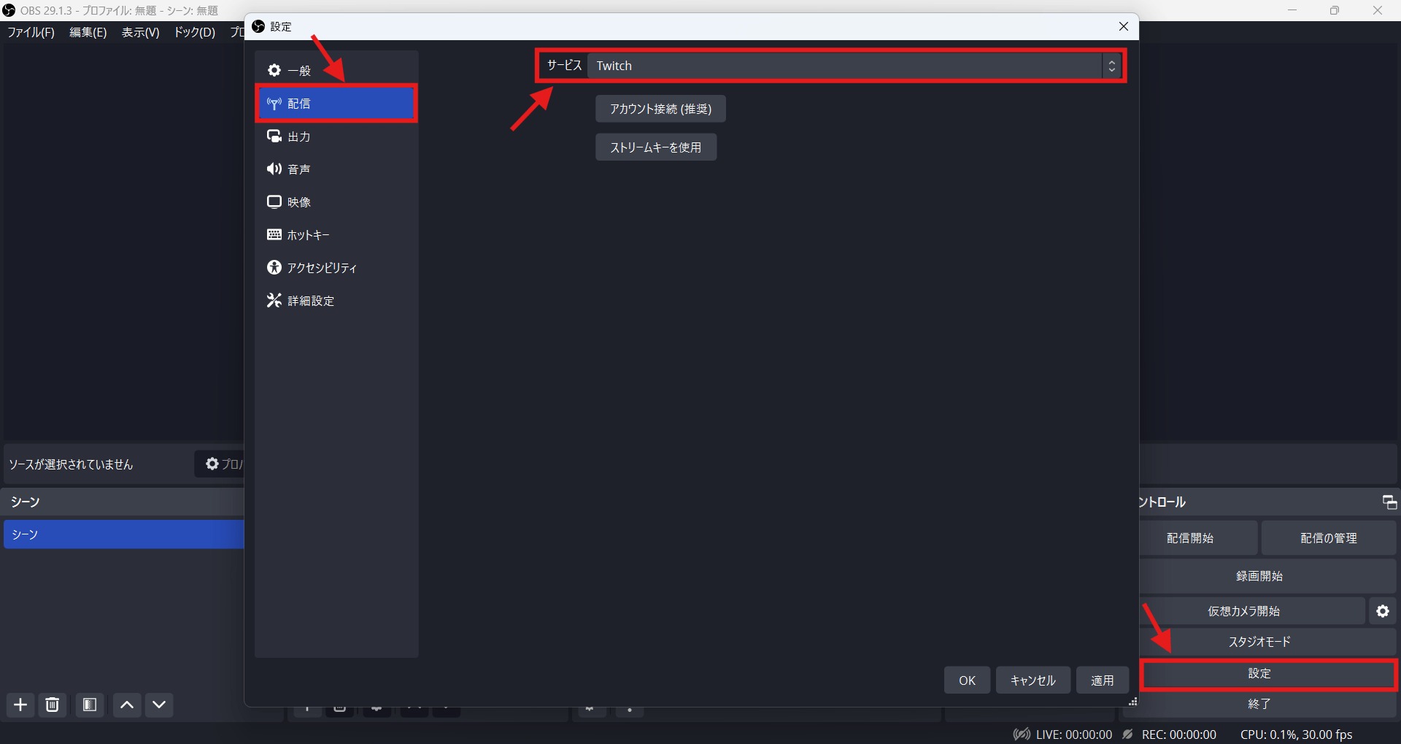Click 仮想カメラ開始 button
1401x744 pixels.
pyautogui.click(x=1252, y=611)
